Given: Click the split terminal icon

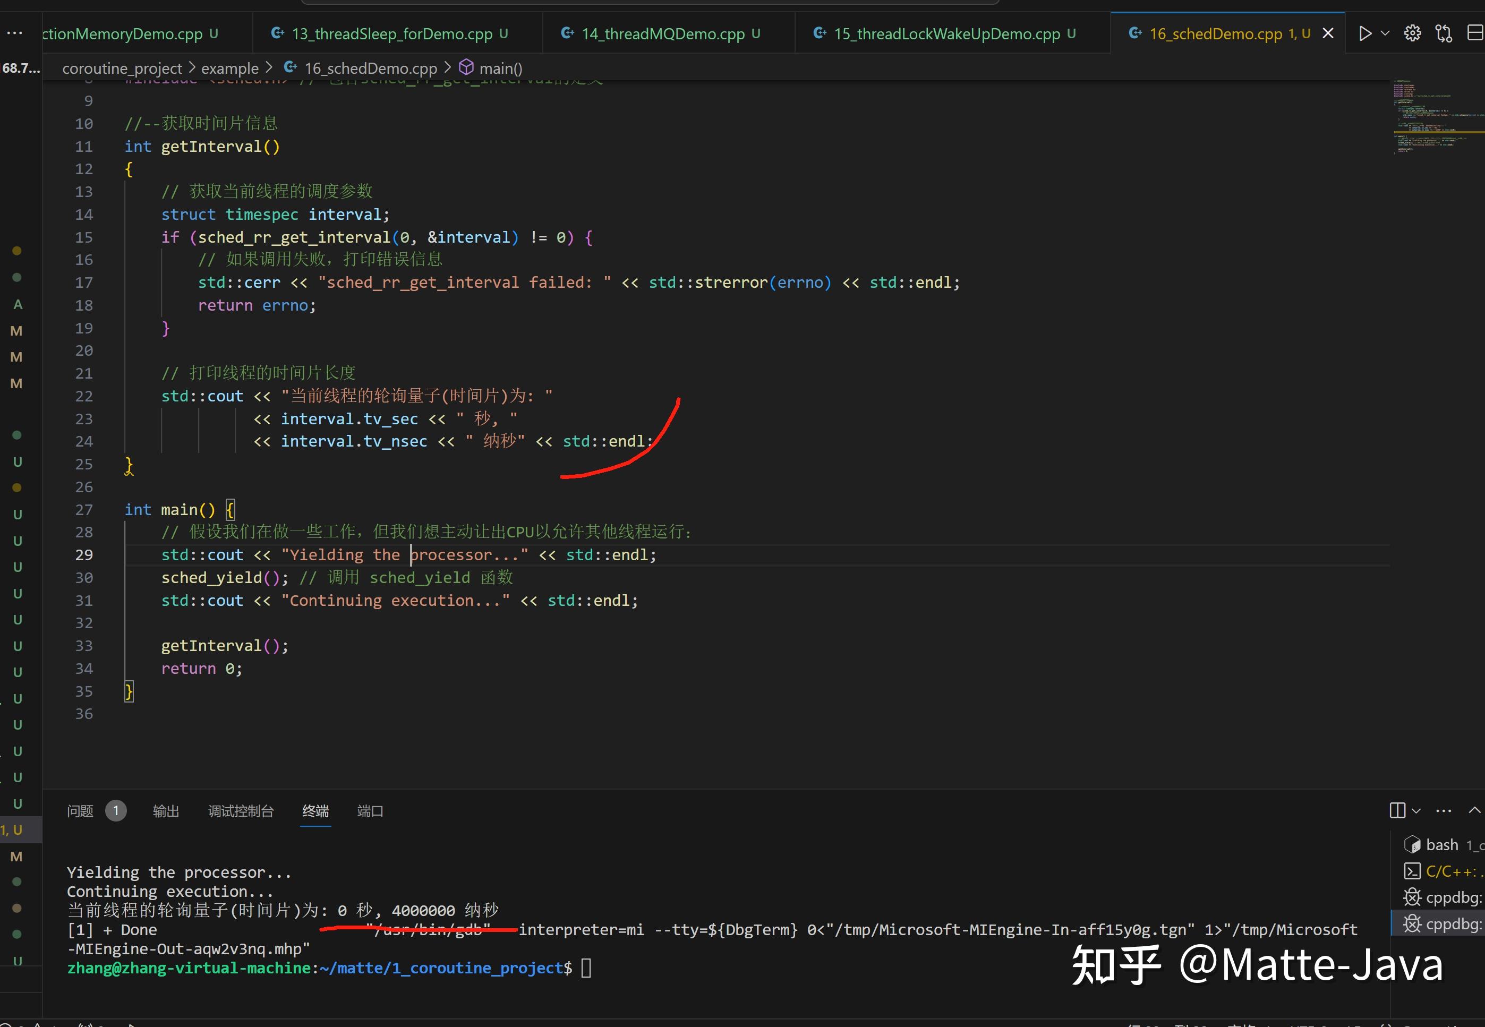Looking at the screenshot, I should pyautogui.click(x=1397, y=811).
